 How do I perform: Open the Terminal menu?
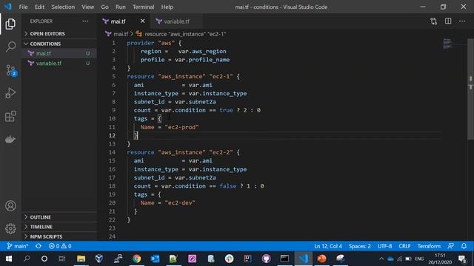(x=143, y=7)
